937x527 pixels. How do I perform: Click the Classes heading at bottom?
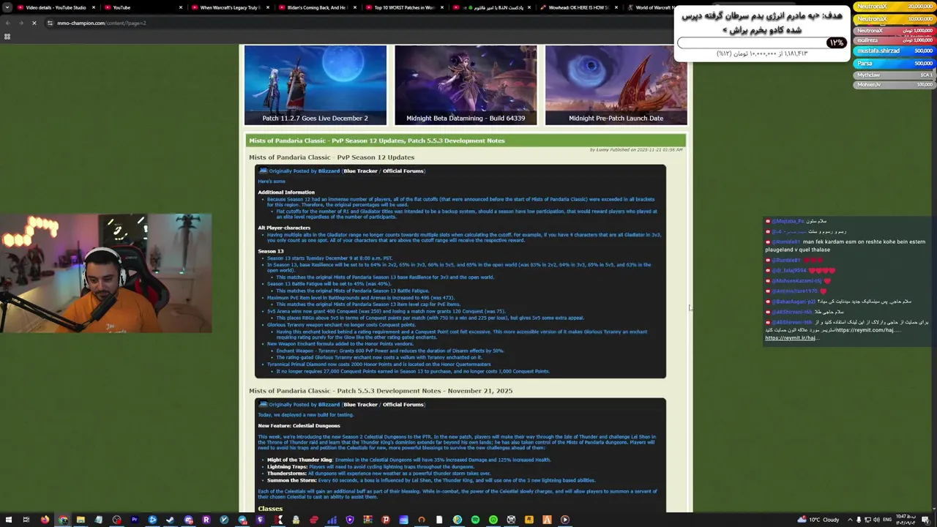click(270, 508)
